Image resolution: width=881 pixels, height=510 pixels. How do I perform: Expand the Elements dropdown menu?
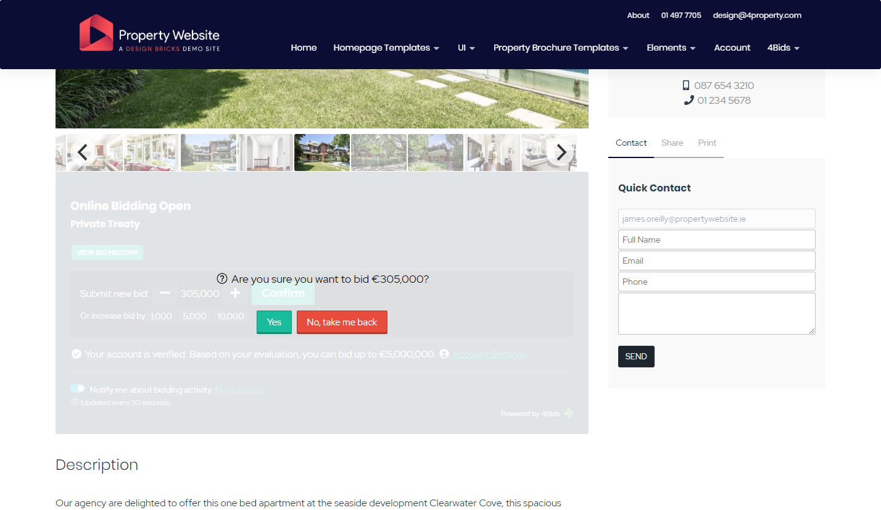click(x=671, y=48)
